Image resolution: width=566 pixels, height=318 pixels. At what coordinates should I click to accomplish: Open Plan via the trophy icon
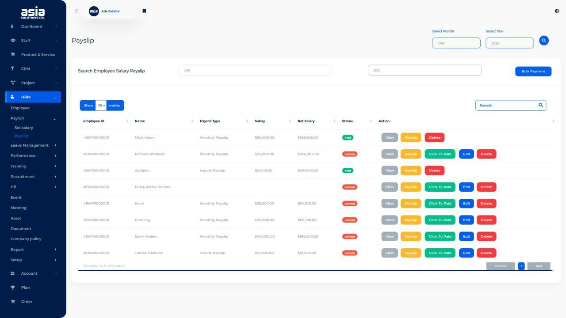(x=13, y=288)
